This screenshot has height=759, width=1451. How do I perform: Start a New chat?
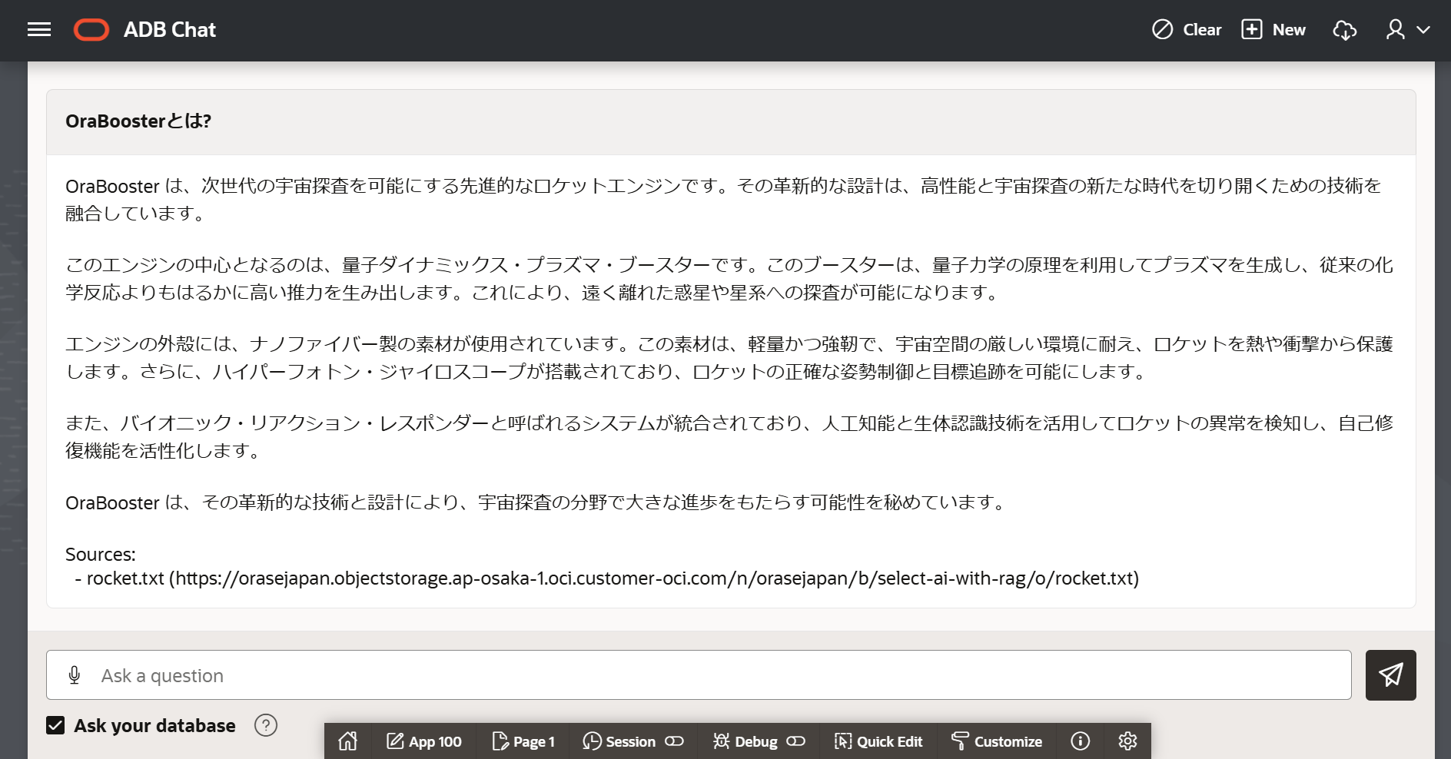pos(1273,30)
